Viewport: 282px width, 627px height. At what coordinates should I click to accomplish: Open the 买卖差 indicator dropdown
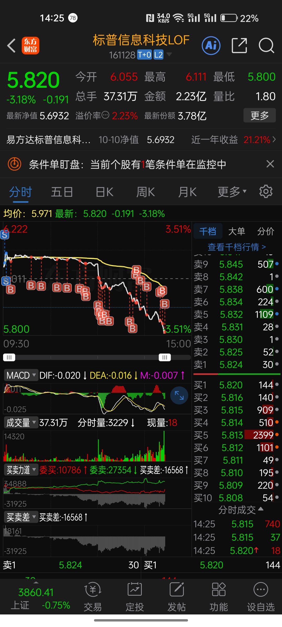(21, 517)
